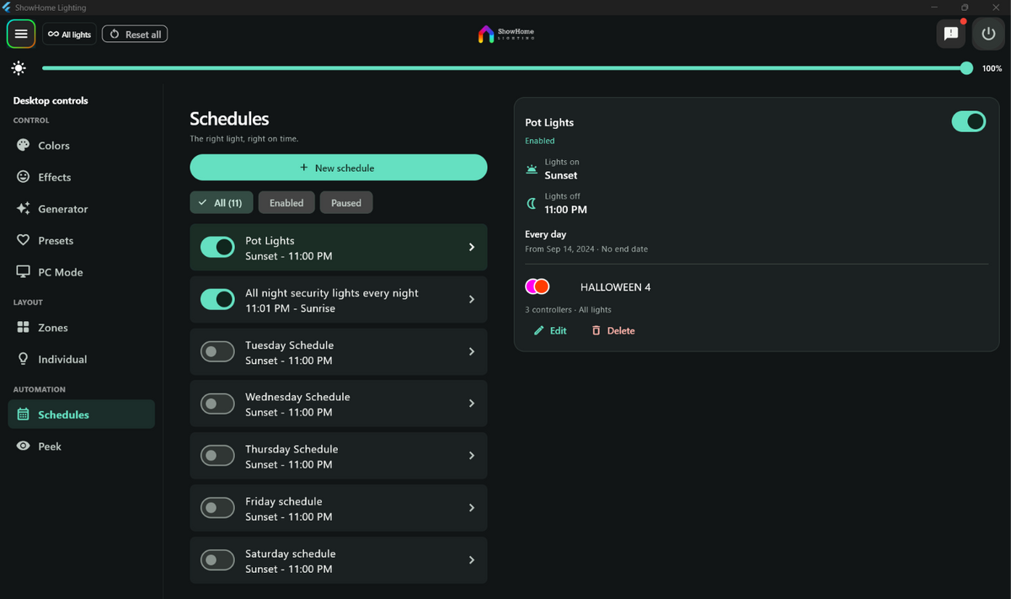The height and width of the screenshot is (599, 1011).
Task: Create a New schedule
Action: tap(338, 168)
